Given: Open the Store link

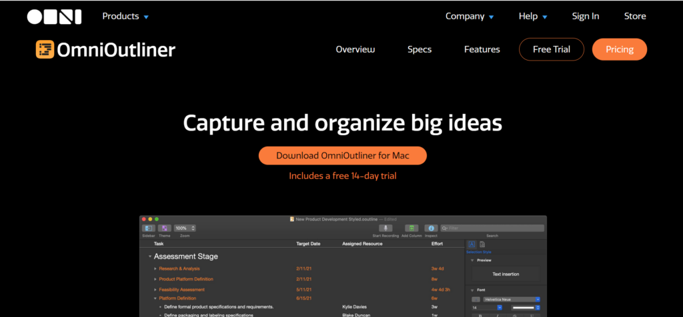Looking at the screenshot, I should (x=635, y=17).
